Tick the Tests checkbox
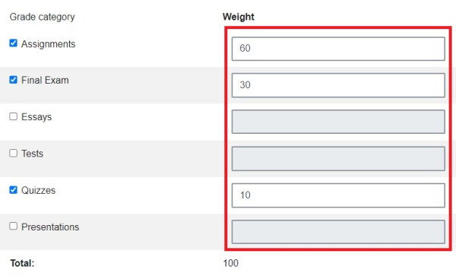 coord(14,153)
